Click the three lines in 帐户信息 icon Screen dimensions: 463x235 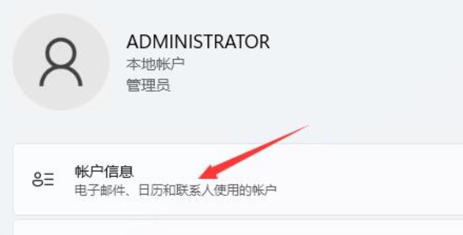[x=49, y=179]
